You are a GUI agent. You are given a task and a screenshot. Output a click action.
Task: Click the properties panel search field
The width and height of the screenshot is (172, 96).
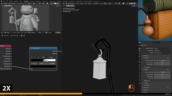155,42
